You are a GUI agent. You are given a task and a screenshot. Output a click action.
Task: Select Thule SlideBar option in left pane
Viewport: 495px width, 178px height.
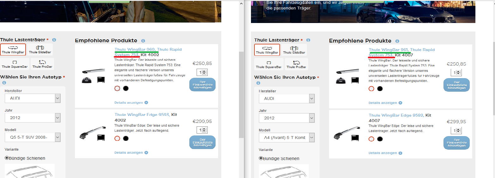pyautogui.click(x=39, y=49)
